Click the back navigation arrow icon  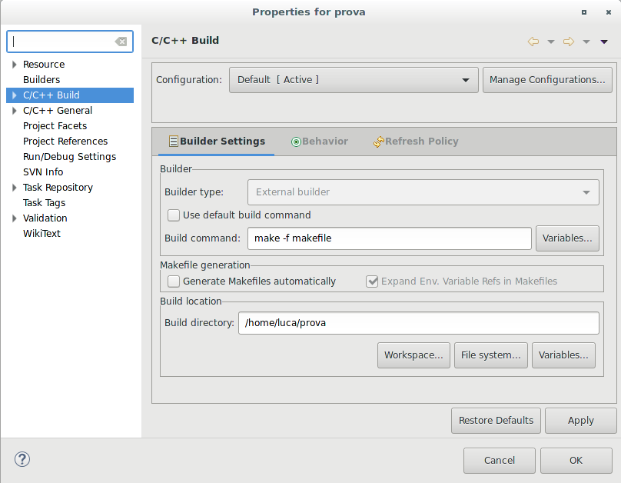pyautogui.click(x=533, y=42)
